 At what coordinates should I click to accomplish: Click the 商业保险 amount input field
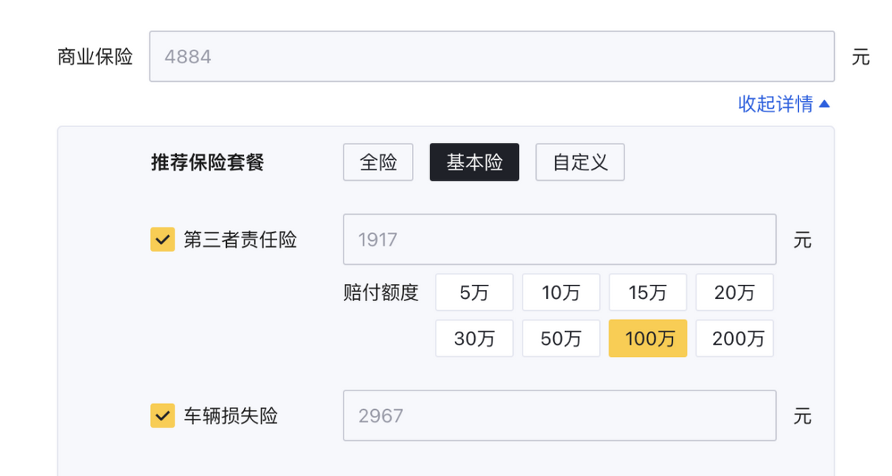coord(491,57)
